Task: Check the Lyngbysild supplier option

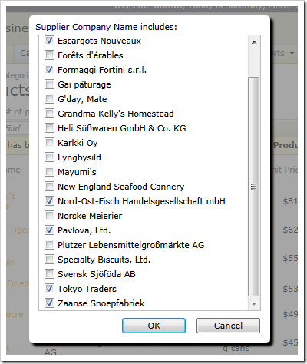Action: [49, 157]
